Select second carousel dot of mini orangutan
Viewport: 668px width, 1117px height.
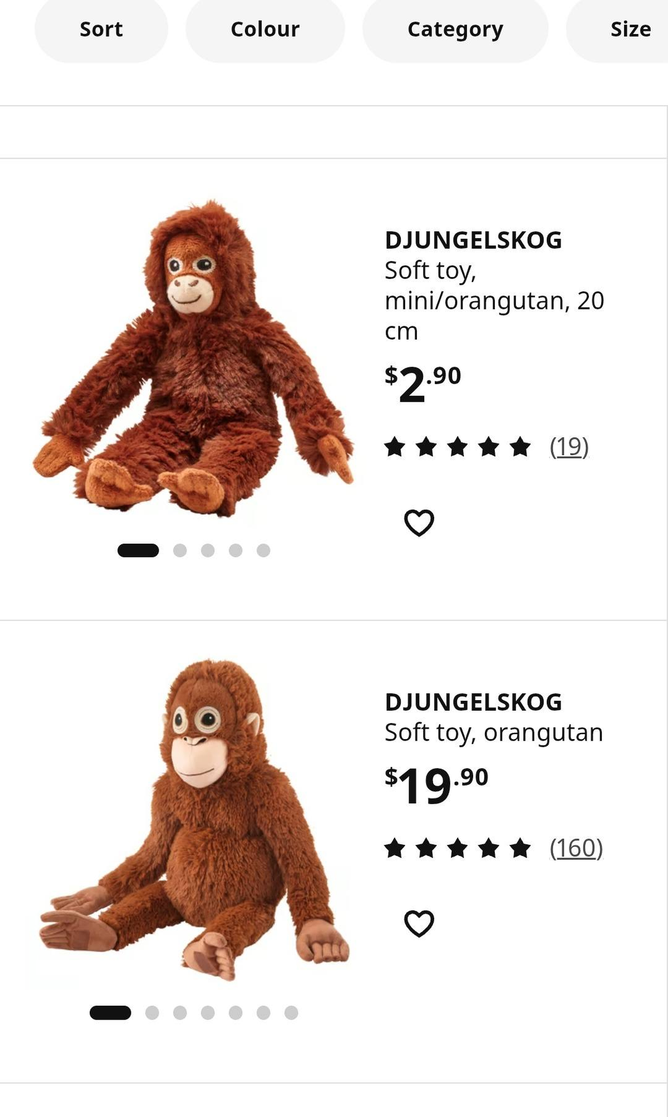point(180,550)
